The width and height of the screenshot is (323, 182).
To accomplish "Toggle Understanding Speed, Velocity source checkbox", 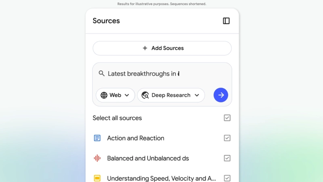I will [x=227, y=178].
